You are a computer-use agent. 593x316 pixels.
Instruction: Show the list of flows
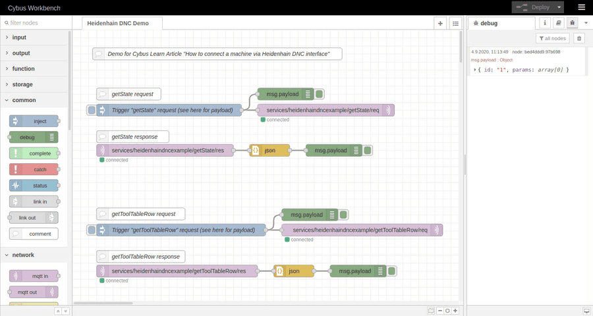click(455, 23)
